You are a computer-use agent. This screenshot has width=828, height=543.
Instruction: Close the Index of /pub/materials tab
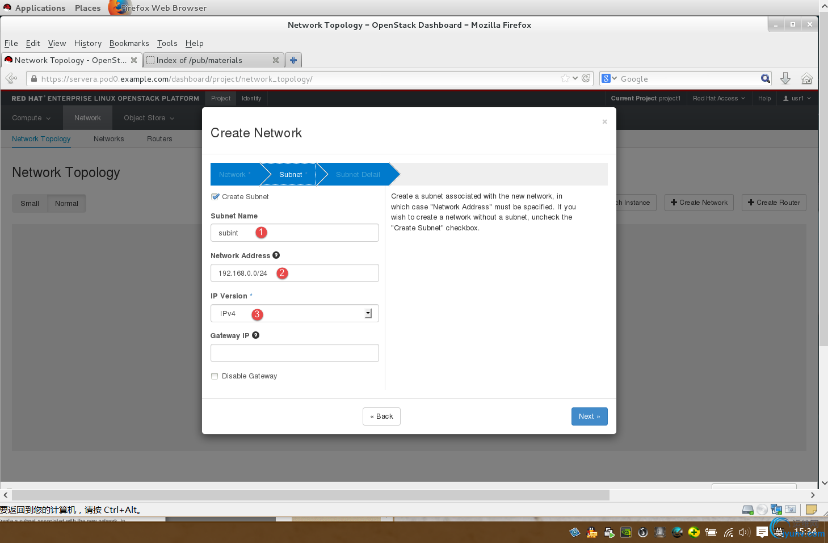point(276,60)
